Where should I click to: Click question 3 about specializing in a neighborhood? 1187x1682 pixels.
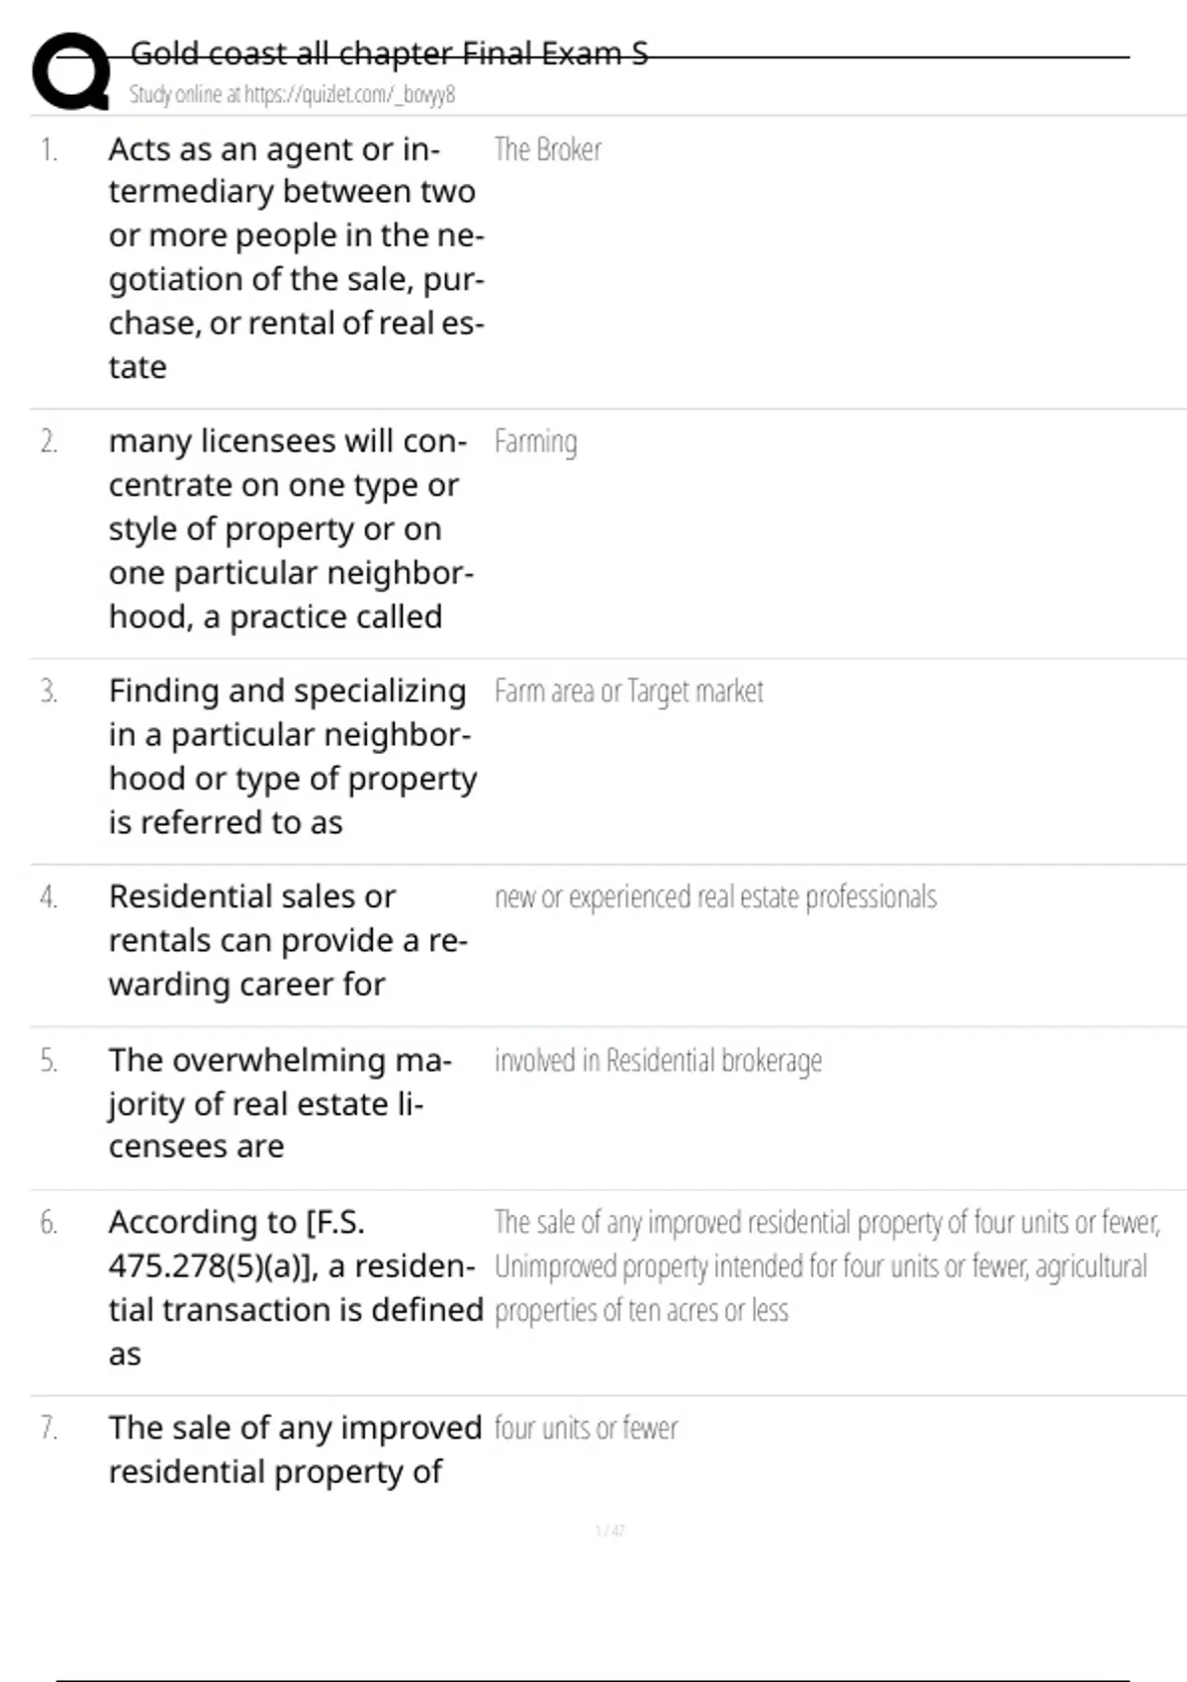point(292,756)
